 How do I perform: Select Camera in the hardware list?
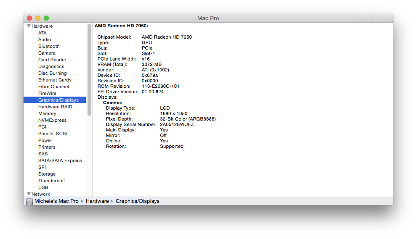click(x=47, y=53)
